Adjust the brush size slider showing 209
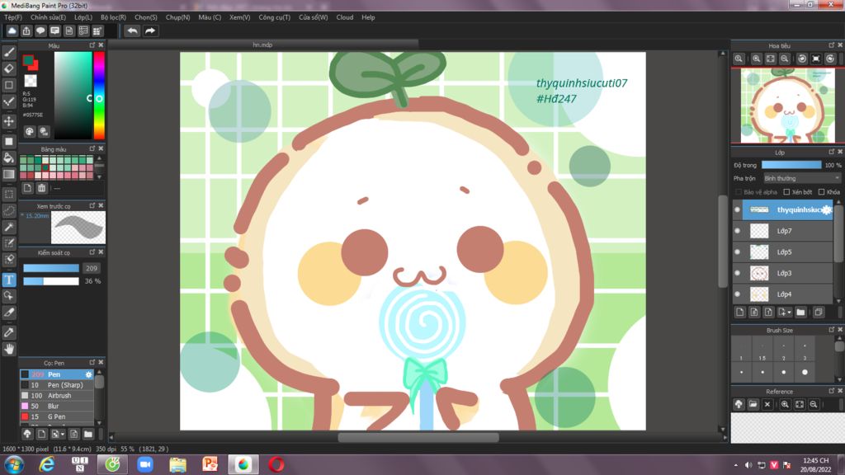 [51, 268]
